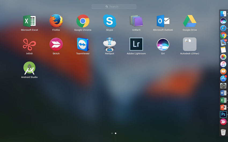
Task: Open Finder in the Dock
Action: (x=223, y=14)
